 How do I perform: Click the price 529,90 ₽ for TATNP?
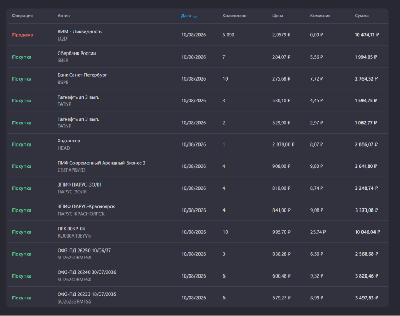[x=281, y=123]
